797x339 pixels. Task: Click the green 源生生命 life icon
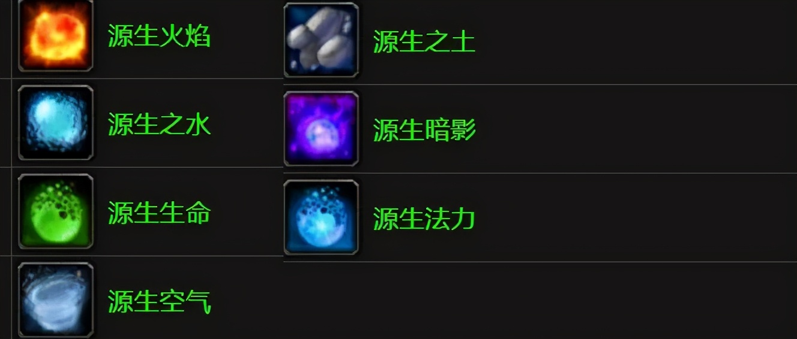[x=56, y=211]
